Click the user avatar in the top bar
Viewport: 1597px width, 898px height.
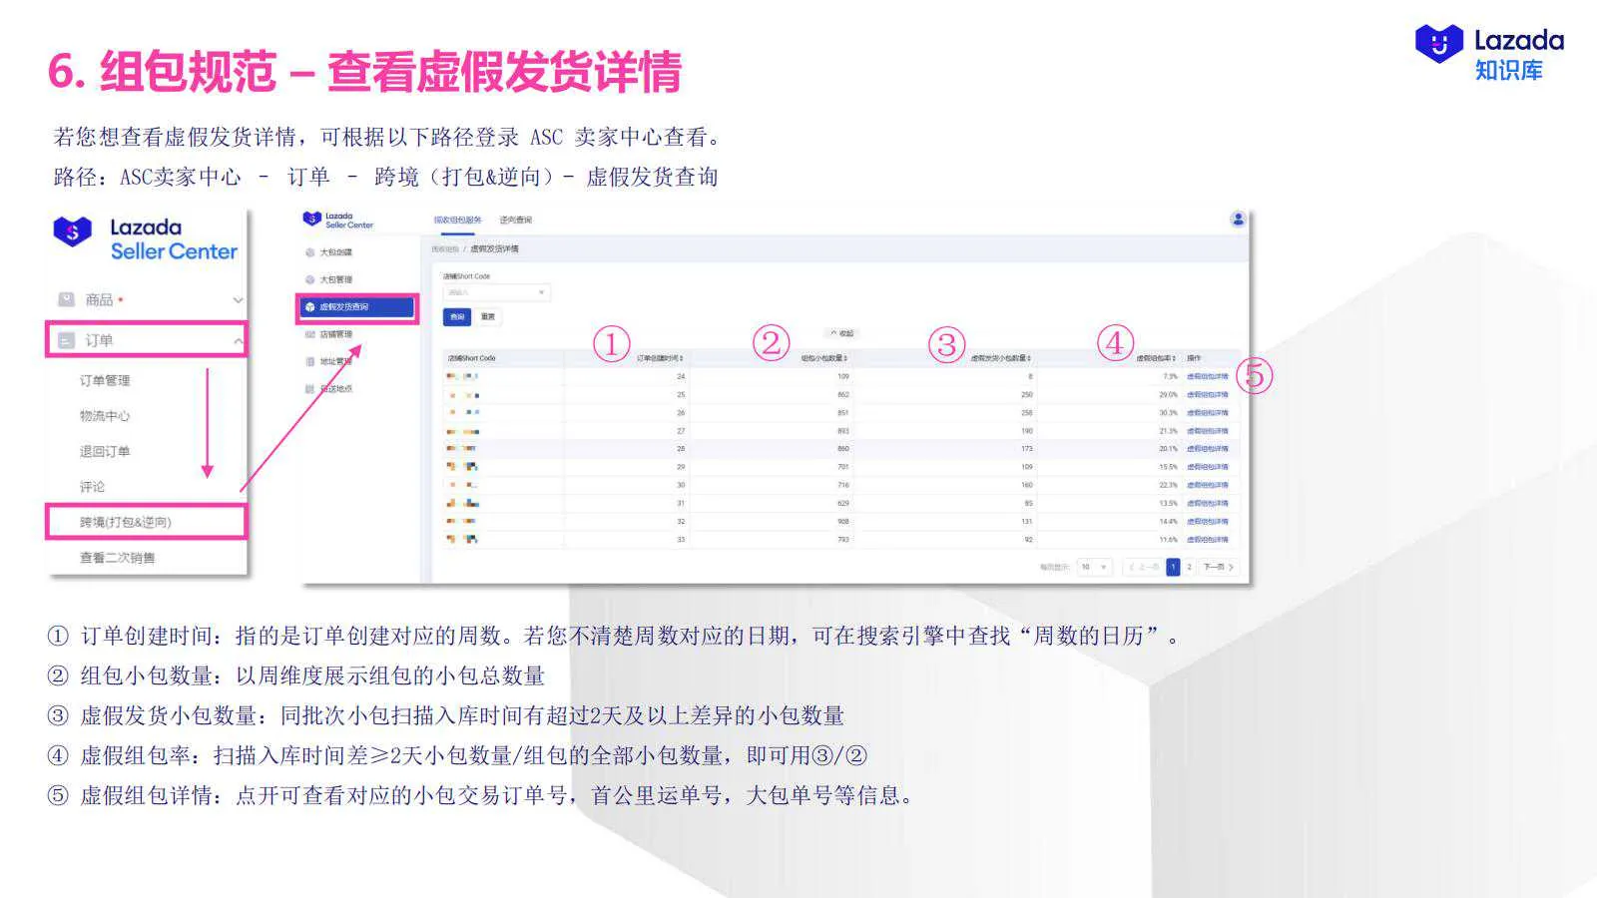pos(1237,219)
